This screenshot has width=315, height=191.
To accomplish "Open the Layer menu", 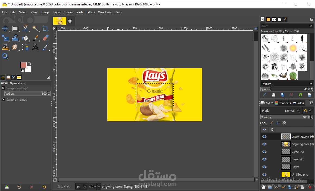I will coord(57,12).
